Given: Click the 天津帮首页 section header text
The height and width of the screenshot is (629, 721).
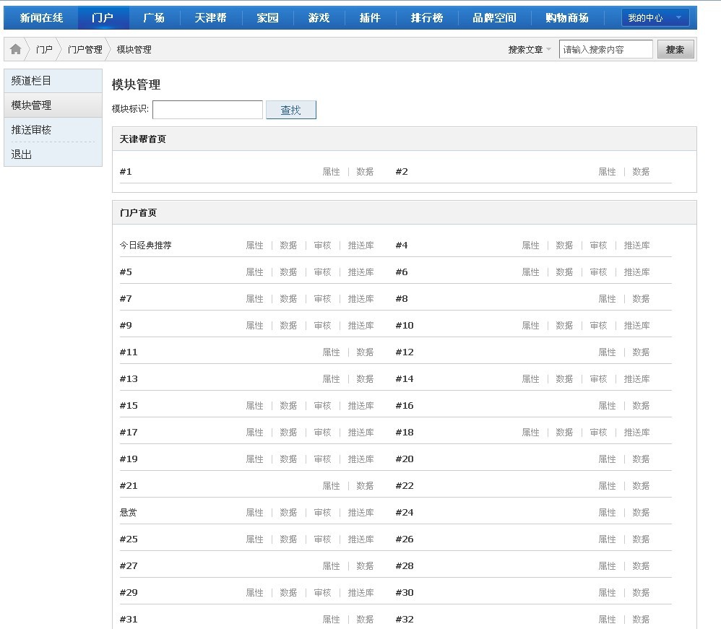Looking at the screenshot, I should [142, 139].
